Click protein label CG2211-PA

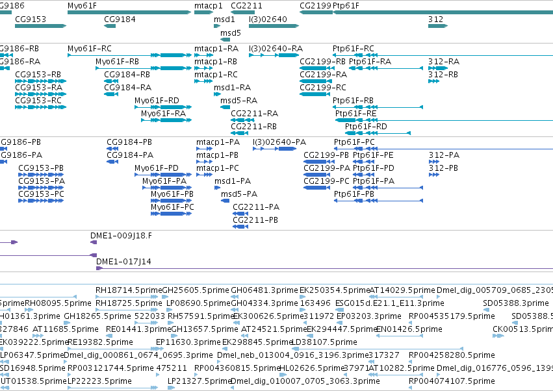point(256,207)
